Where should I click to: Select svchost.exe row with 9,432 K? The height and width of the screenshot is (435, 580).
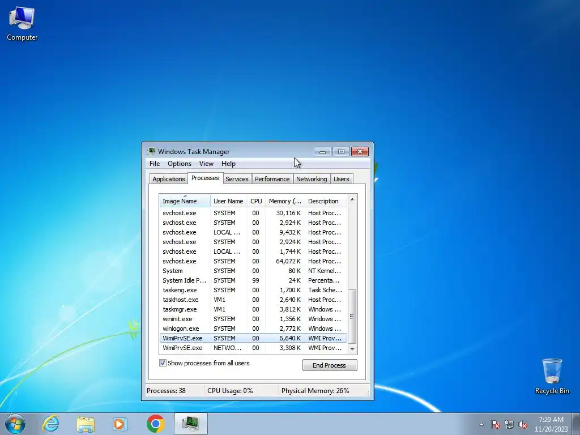click(253, 232)
